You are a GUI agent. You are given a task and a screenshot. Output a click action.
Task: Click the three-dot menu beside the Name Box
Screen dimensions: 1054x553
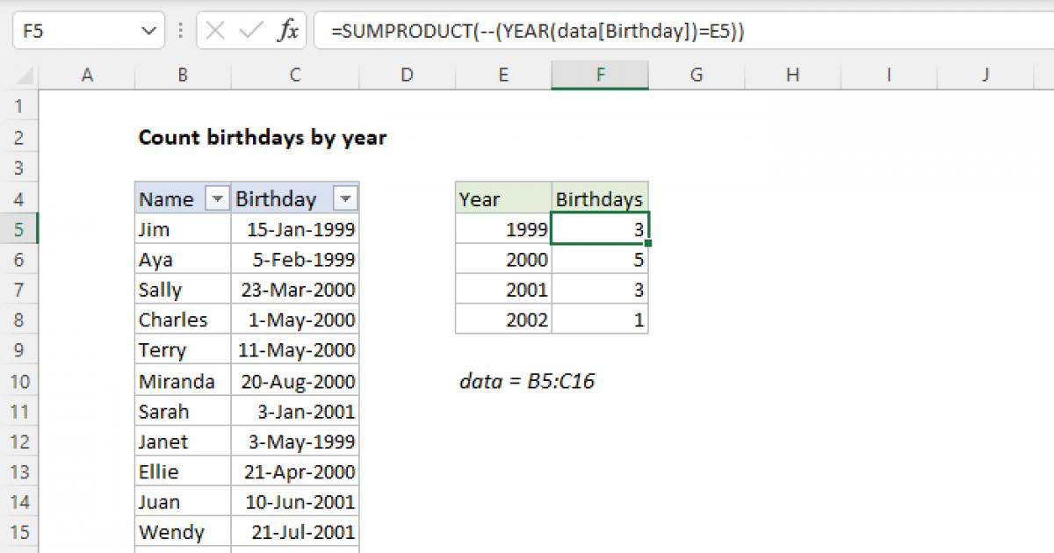[x=180, y=29]
